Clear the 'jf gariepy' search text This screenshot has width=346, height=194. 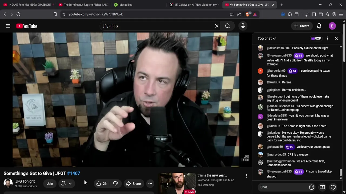pyautogui.click(x=217, y=26)
